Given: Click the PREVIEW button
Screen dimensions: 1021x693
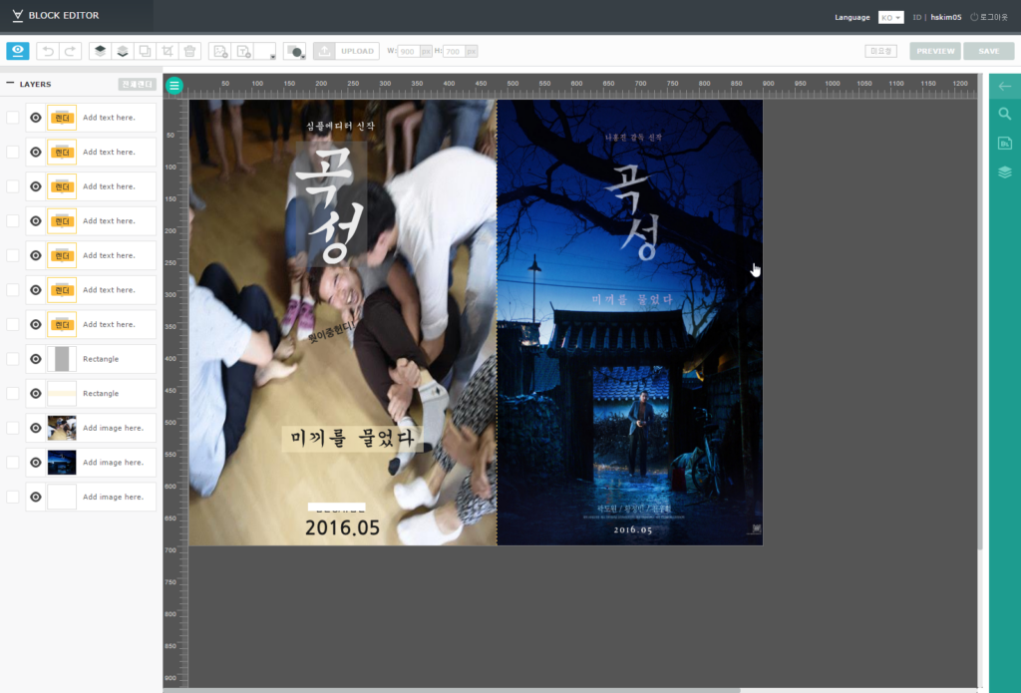Looking at the screenshot, I should click(x=935, y=51).
